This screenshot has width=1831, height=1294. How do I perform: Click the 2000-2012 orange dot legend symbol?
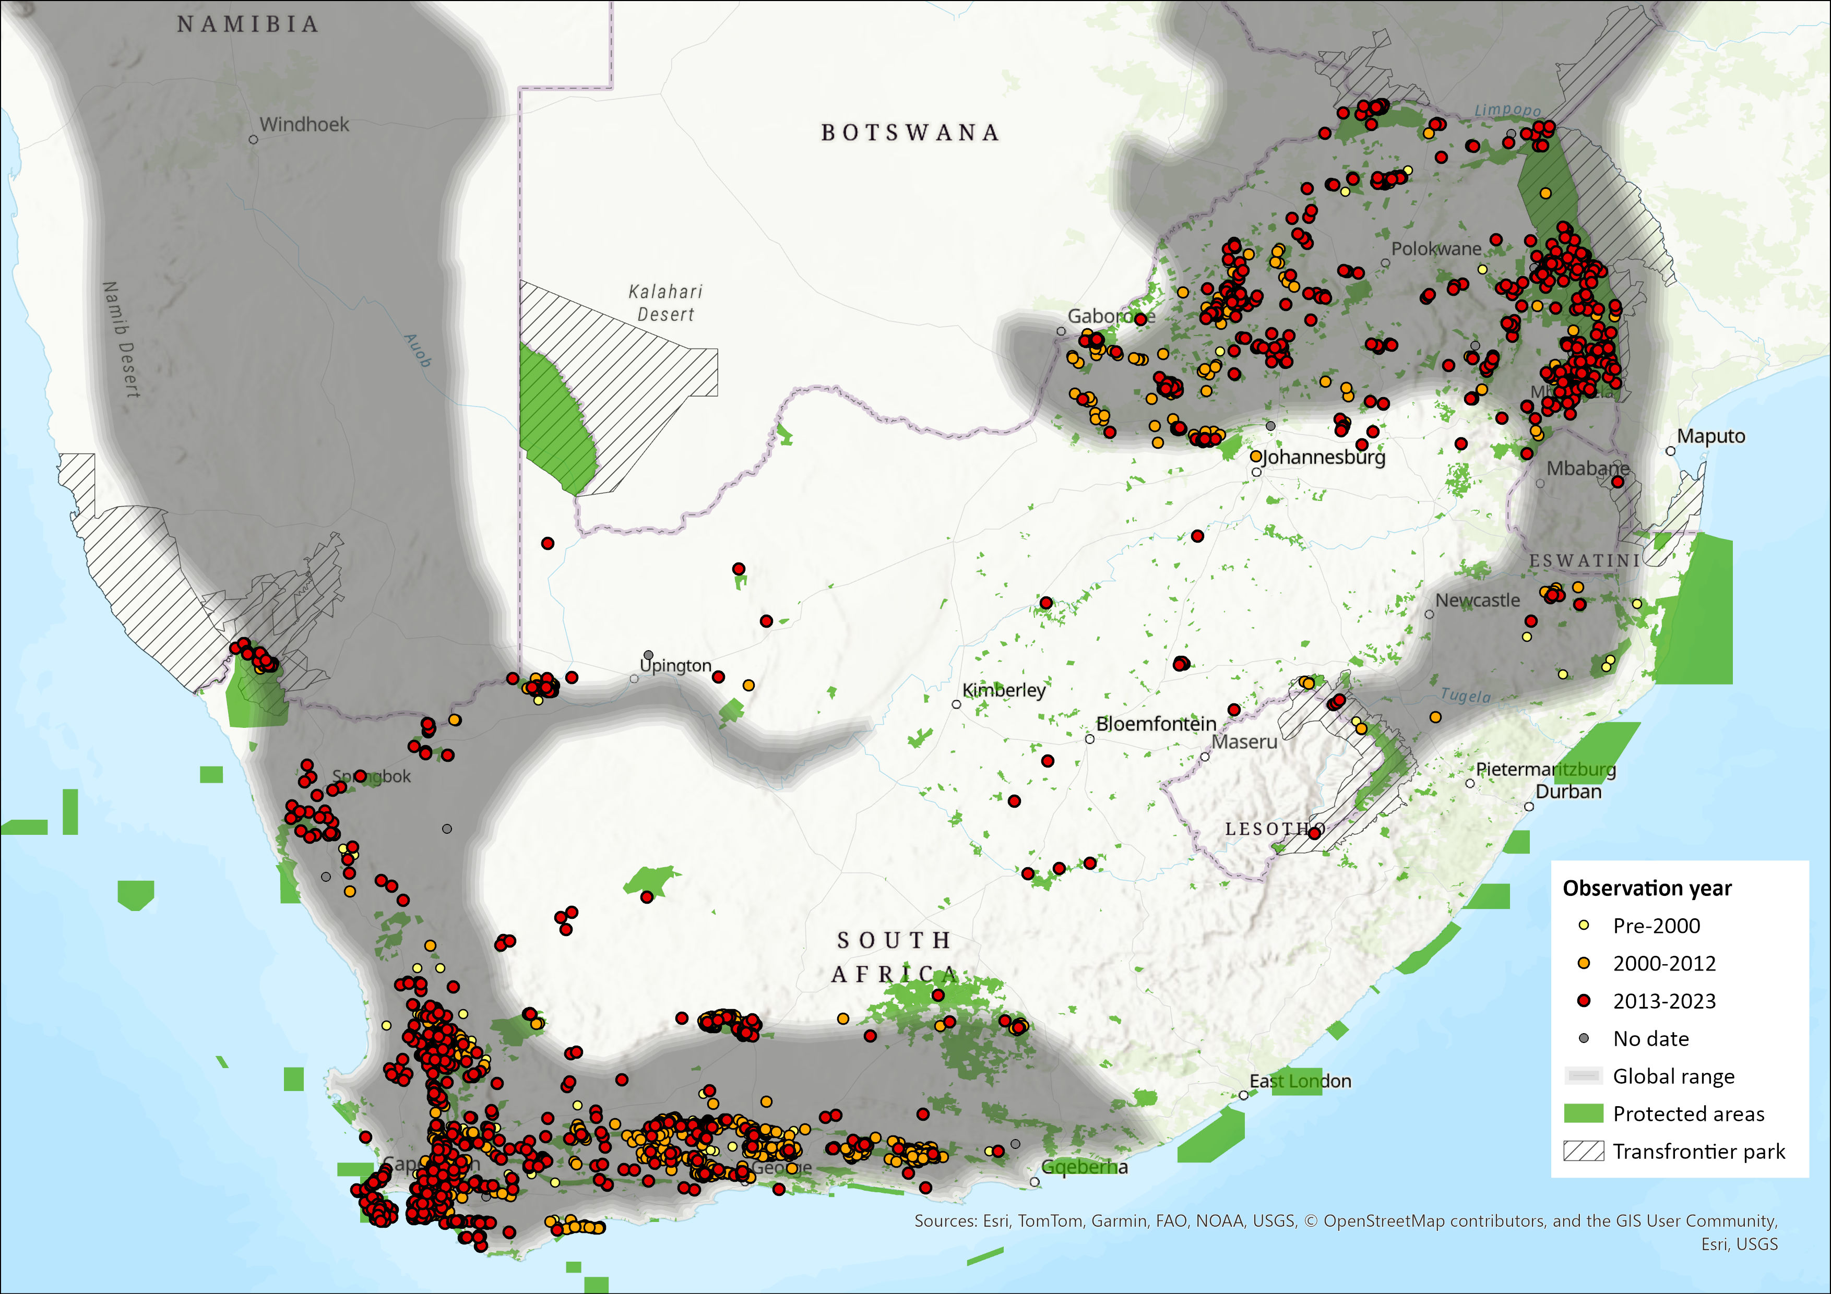pyautogui.click(x=1584, y=963)
